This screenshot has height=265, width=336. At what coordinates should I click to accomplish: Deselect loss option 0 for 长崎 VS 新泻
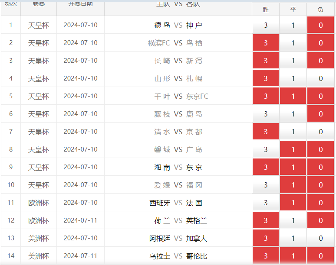click(x=320, y=61)
